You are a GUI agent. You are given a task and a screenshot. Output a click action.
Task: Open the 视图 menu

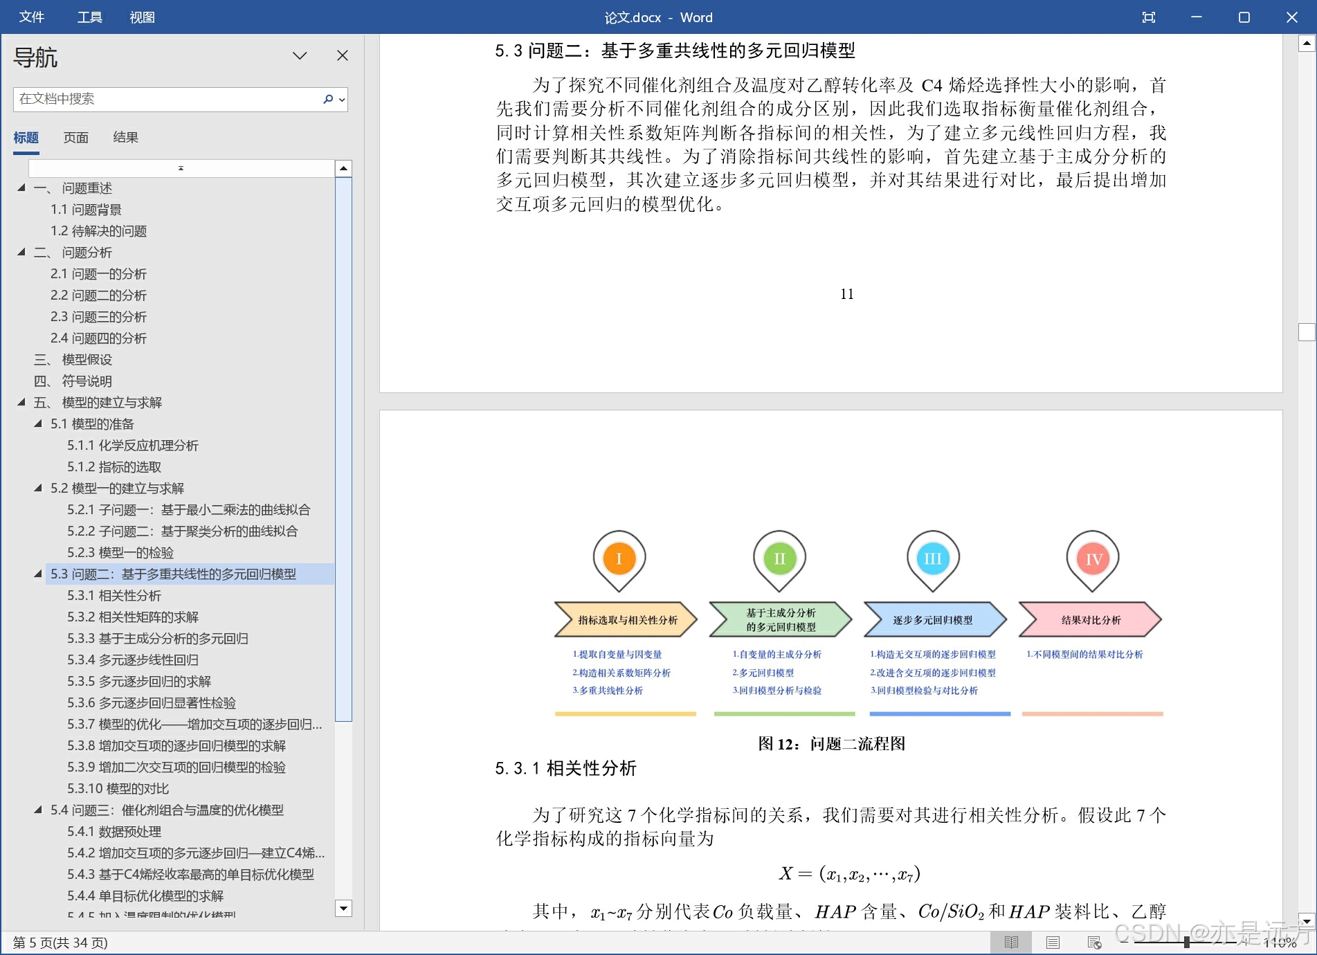click(142, 17)
